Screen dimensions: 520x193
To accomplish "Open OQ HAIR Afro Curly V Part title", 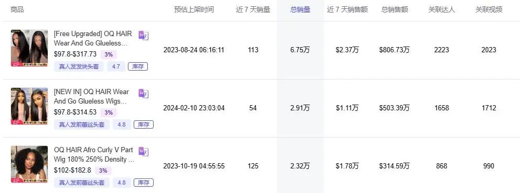I will click(x=94, y=154).
